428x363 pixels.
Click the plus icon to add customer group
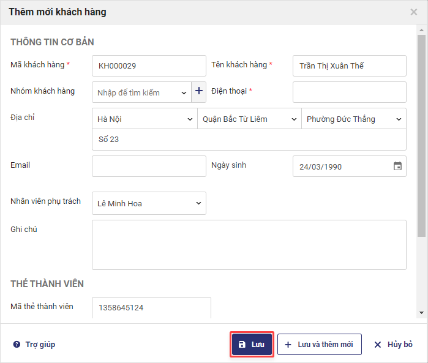point(199,92)
